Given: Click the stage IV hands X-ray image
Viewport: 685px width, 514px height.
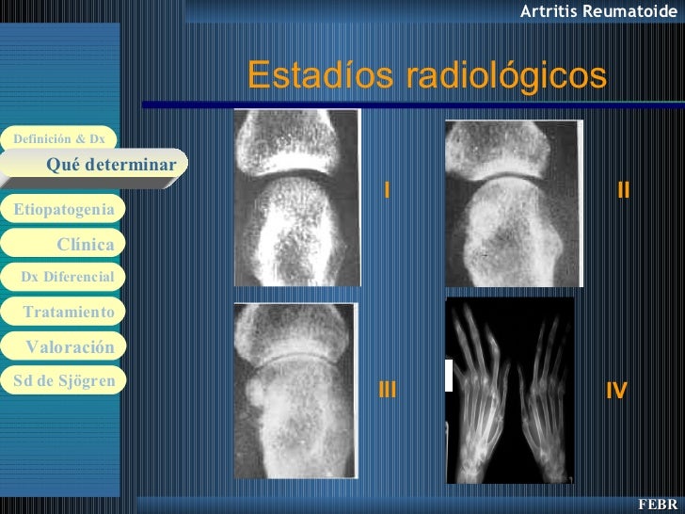Looking at the screenshot, I should coord(510,391).
